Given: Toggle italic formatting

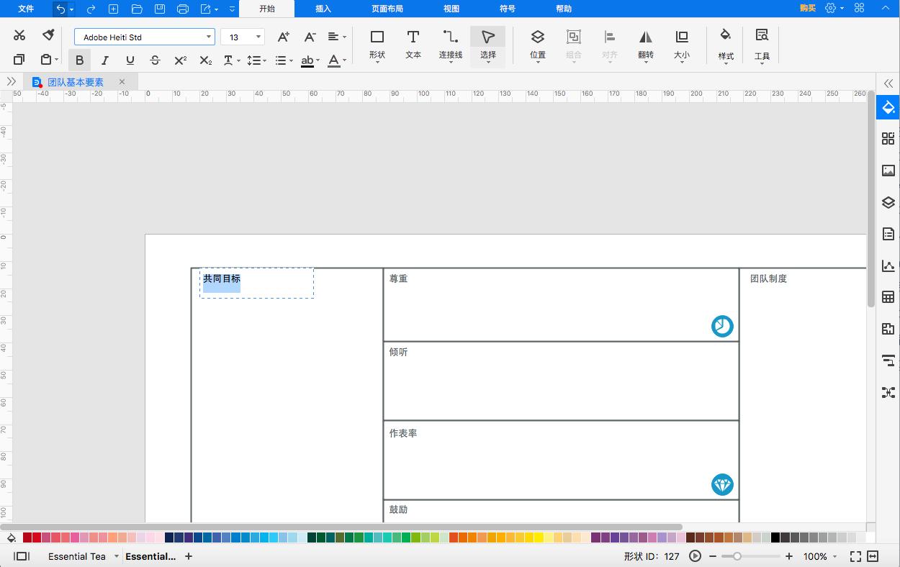Looking at the screenshot, I should click(x=105, y=60).
